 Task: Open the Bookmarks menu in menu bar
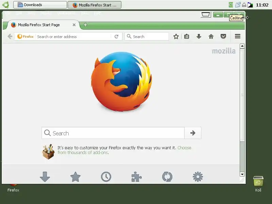(x=66, y=13)
